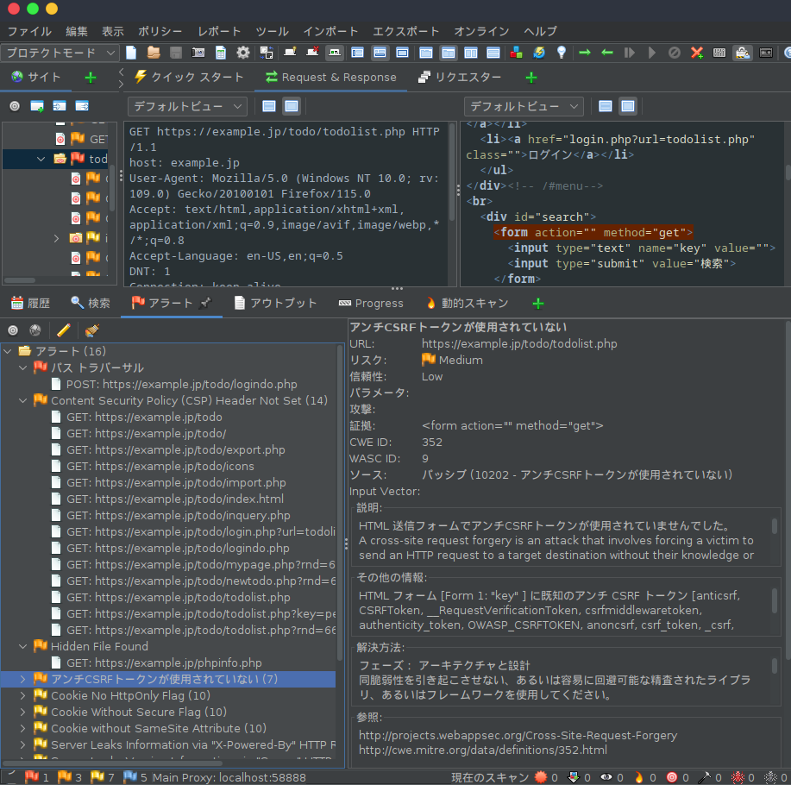Click the import context icon in sites toolbar
The image size is (791, 785).
pos(60,106)
